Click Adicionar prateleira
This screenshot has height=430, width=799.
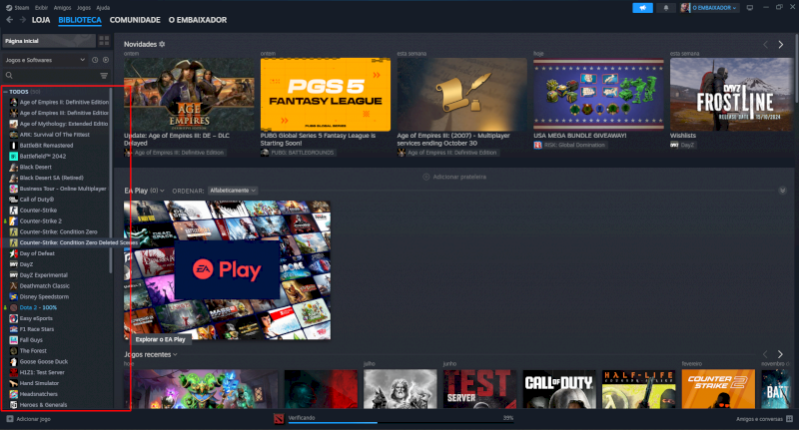(454, 177)
